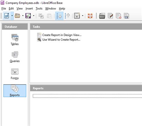
Task: Click the Copy icon in toolbar
Action: (41, 16)
